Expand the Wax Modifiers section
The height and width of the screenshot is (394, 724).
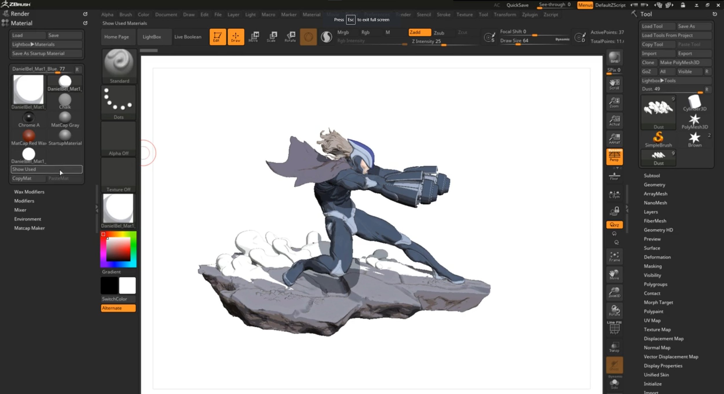click(29, 192)
